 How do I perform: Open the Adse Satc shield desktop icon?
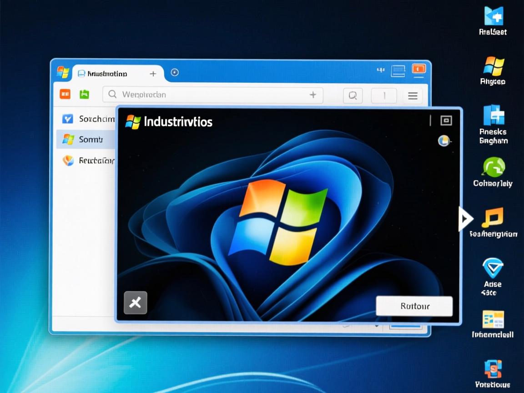click(493, 267)
